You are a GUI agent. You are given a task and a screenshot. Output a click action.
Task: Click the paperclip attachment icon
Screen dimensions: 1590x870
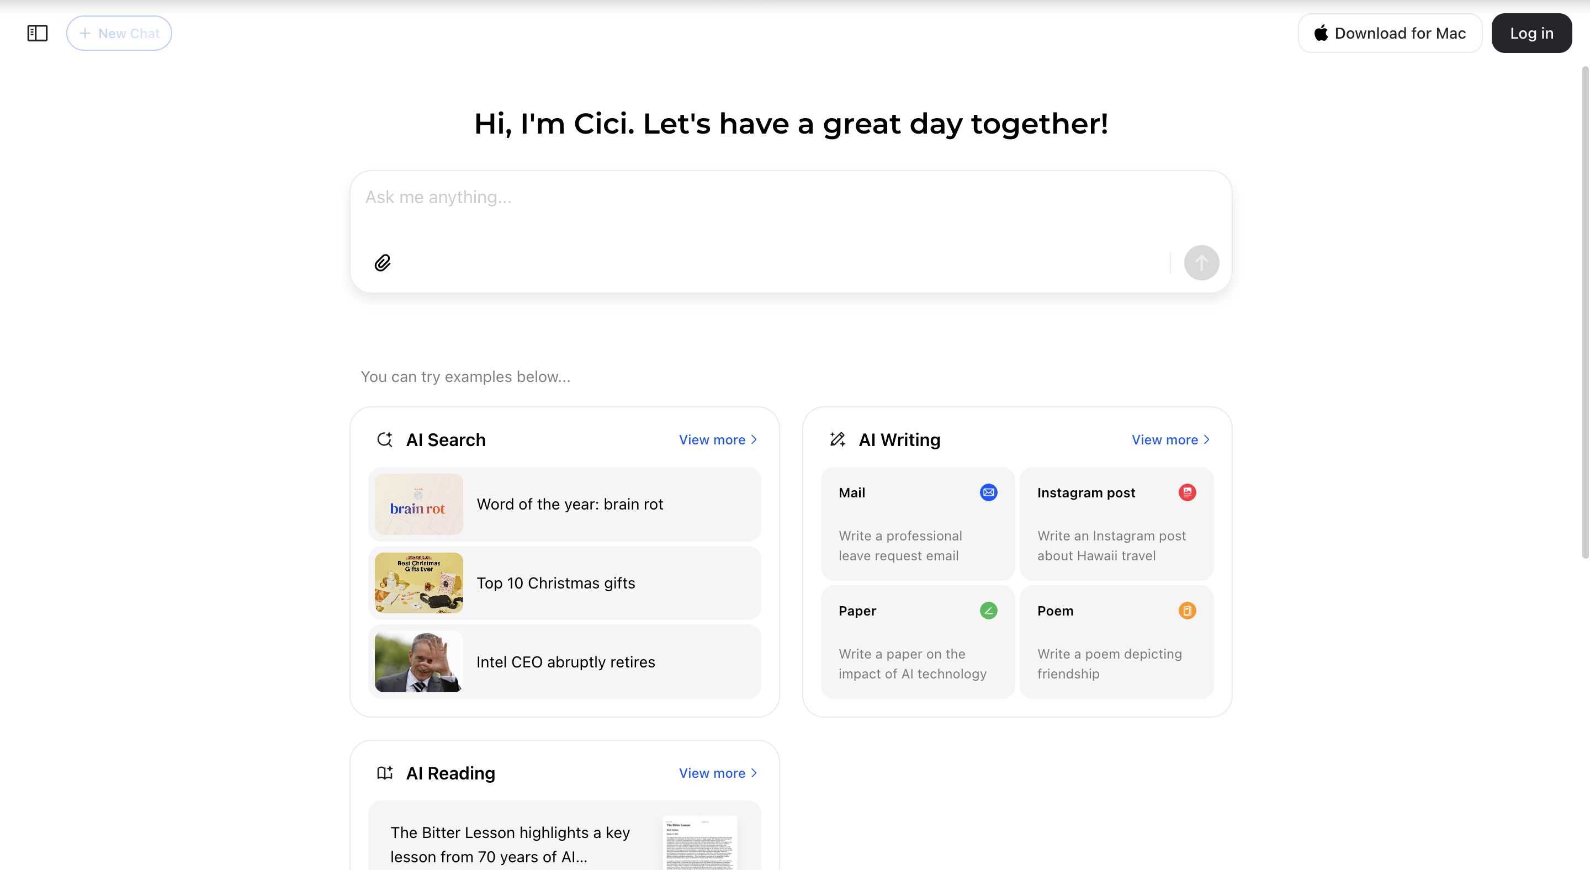click(383, 263)
